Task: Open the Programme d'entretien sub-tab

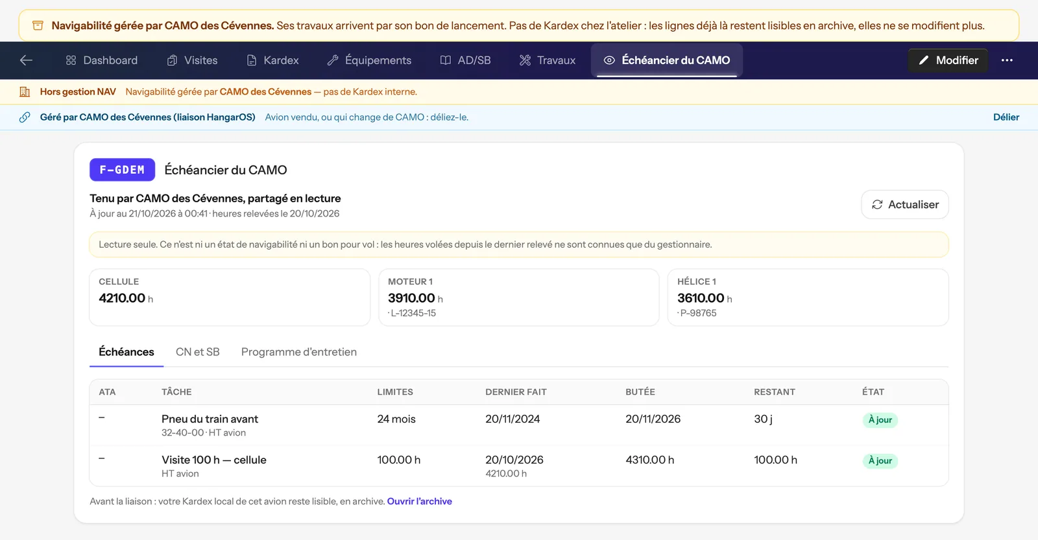Action: [299, 352]
